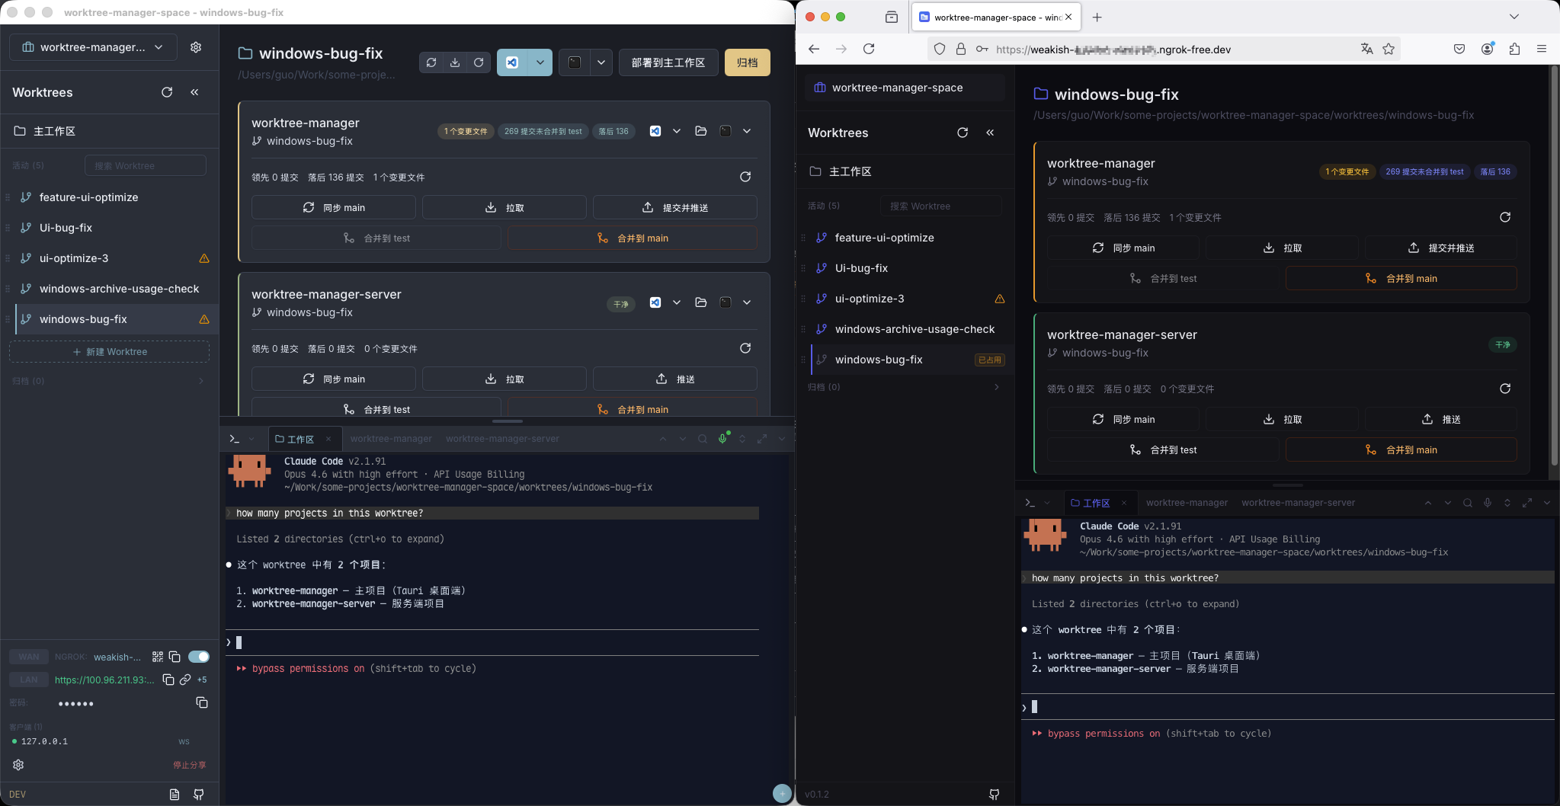The width and height of the screenshot is (1560, 806).
Task: Bookmark this page with star icon
Action: 1389,49
